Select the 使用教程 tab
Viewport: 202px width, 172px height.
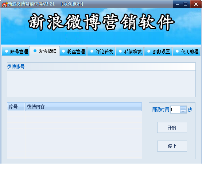pos(187,51)
